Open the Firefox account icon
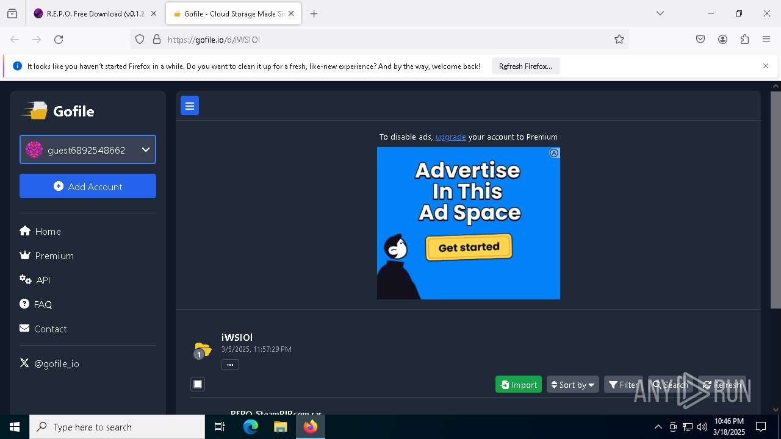Screen dimensions: 781x439 click(x=722, y=40)
